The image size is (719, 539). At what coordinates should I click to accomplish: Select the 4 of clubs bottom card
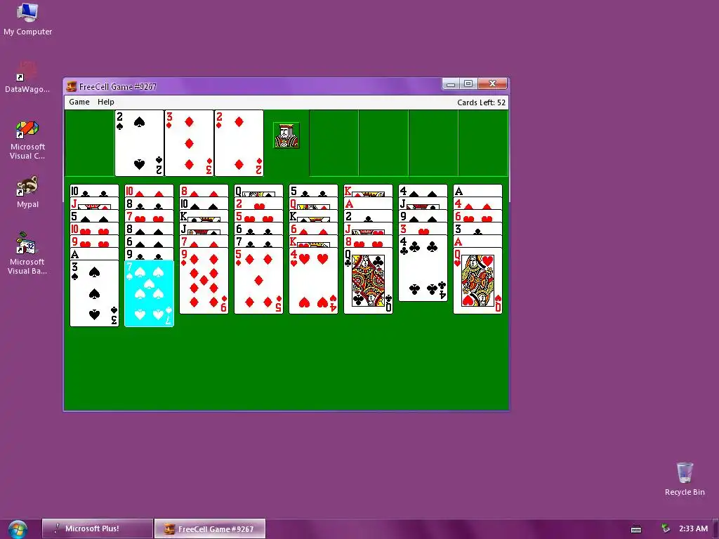coord(423,268)
